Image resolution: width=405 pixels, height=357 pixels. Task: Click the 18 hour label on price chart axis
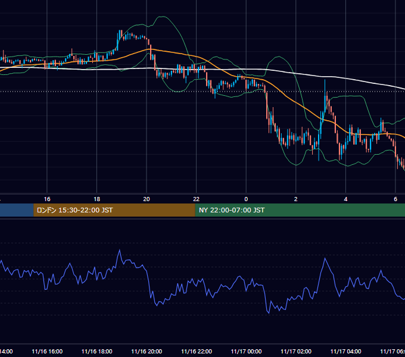point(96,199)
